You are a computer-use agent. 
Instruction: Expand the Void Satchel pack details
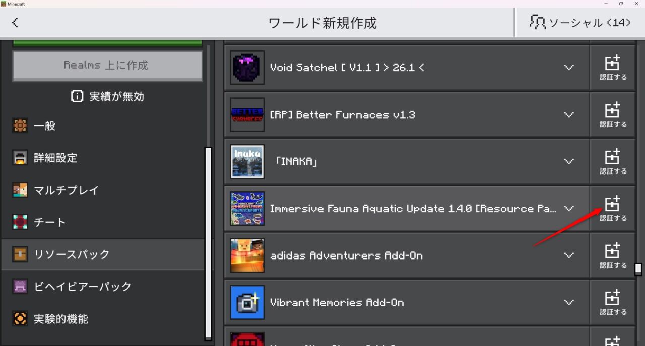pyautogui.click(x=569, y=67)
